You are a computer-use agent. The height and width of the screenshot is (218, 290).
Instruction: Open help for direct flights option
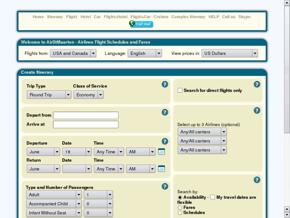(257, 84)
